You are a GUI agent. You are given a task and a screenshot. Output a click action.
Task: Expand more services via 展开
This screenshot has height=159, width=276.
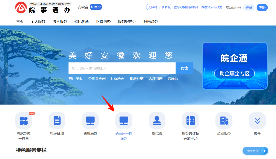(x=257, y=120)
